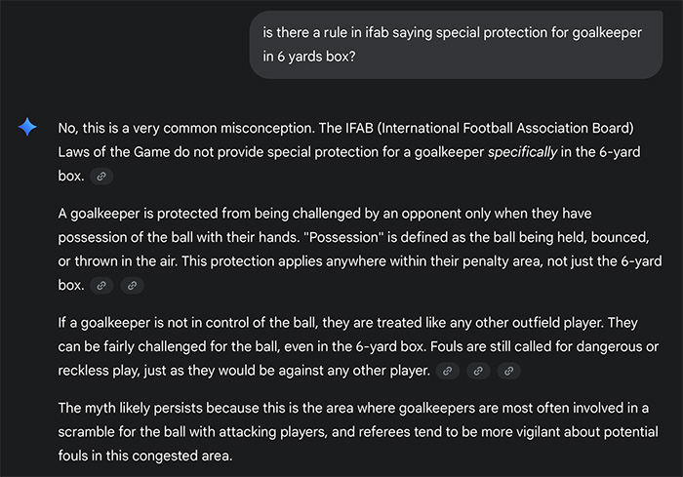Click the blue Gemini sparkle icon

(x=27, y=127)
